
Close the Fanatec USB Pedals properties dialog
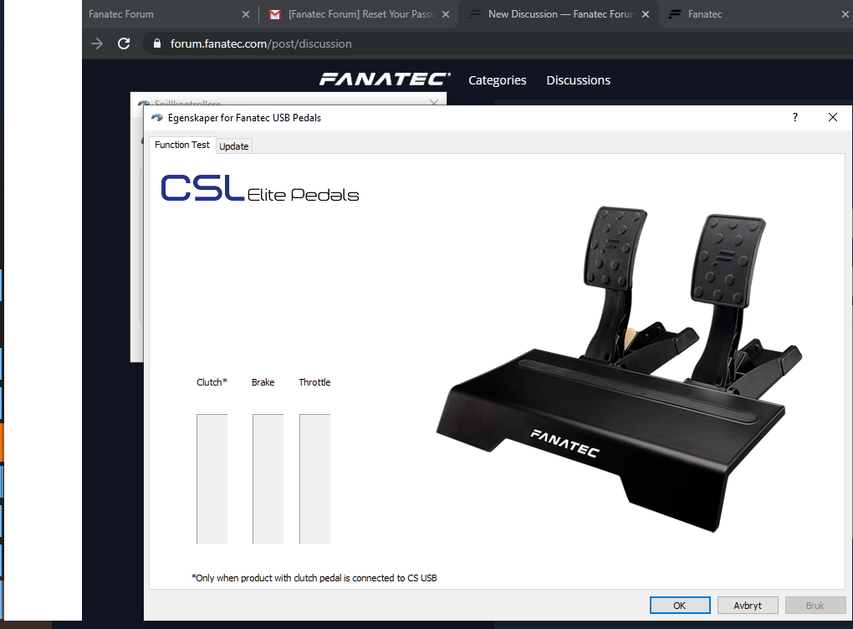(x=832, y=117)
